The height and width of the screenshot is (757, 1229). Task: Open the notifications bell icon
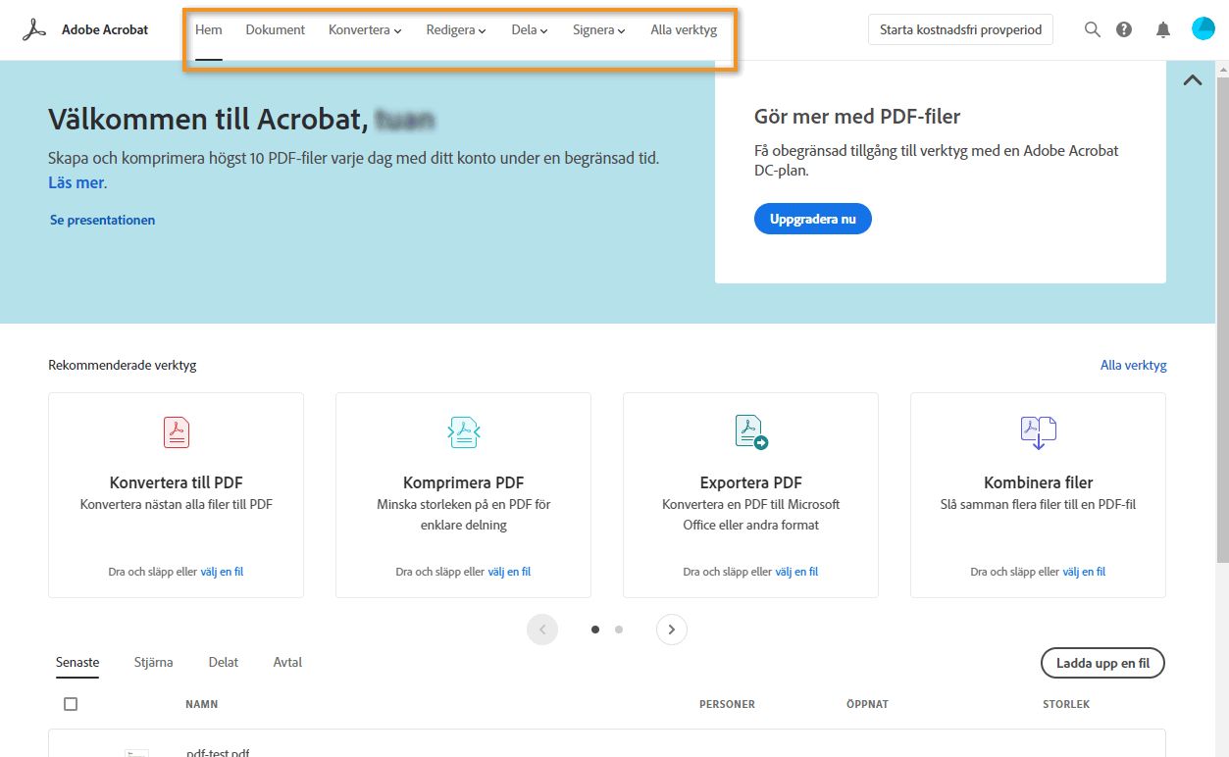coord(1163,29)
